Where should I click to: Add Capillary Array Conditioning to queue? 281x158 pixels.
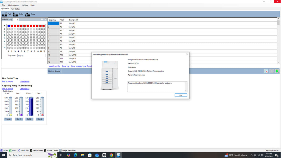pos(7,89)
